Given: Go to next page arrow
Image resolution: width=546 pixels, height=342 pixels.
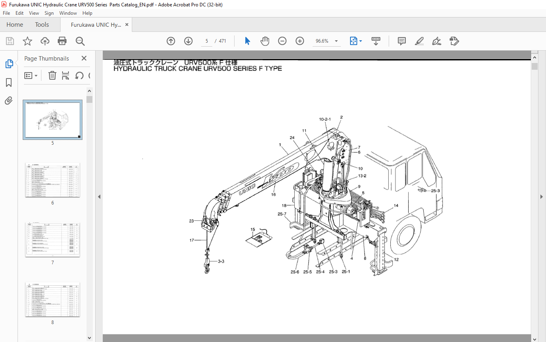Looking at the screenshot, I should click(188, 41).
